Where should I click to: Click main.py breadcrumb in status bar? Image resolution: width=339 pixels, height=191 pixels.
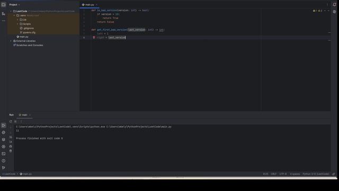point(26,174)
